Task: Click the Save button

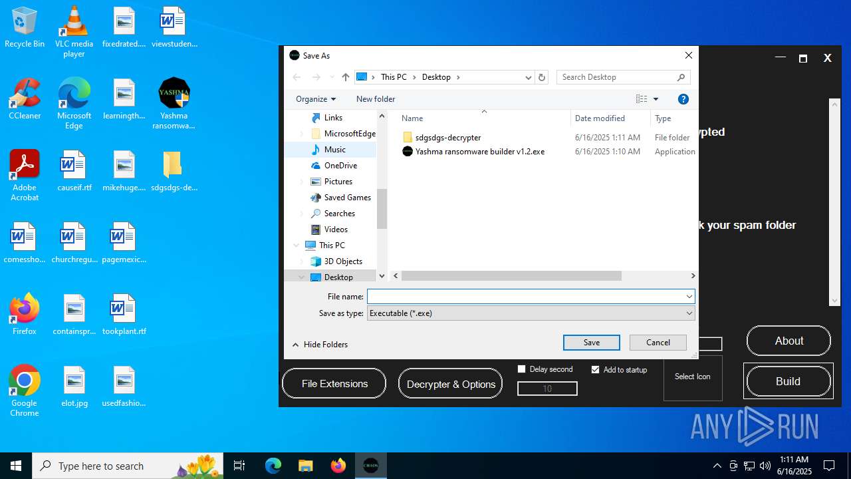Action: [x=592, y=343]
